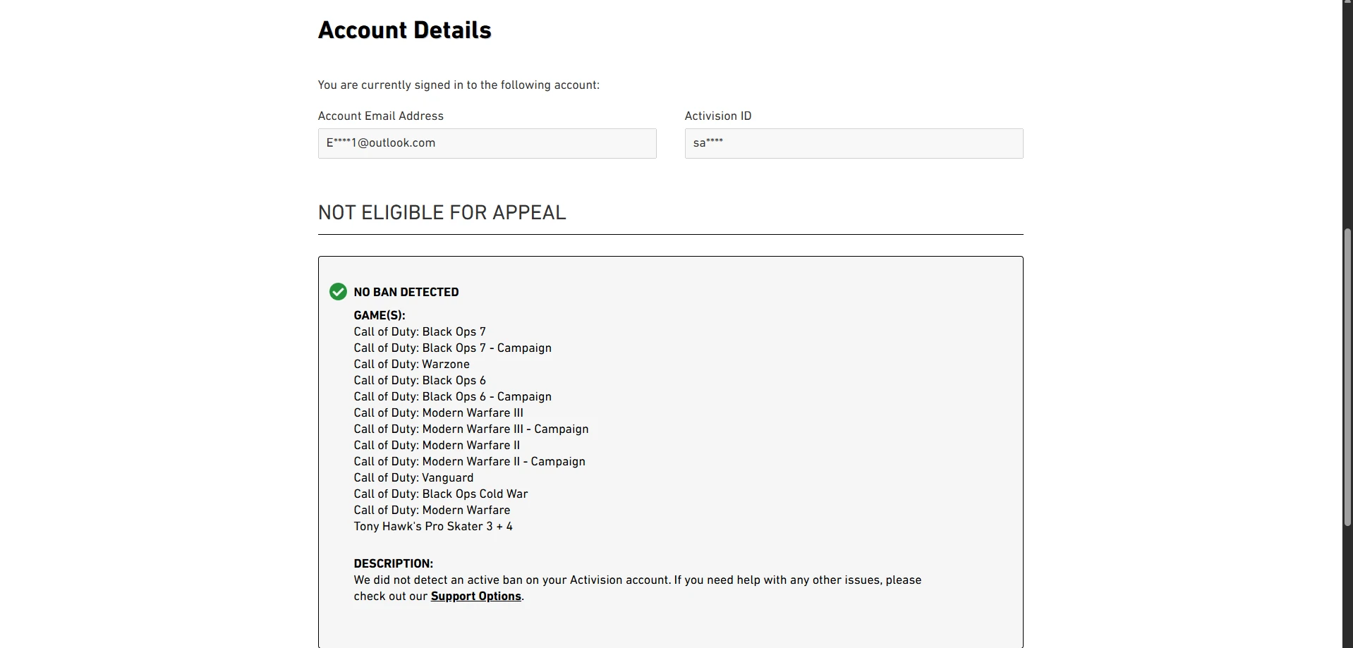Click the vertical page scrollbar thumb
1353x648 pixels.
pyautogui.click(x=1347, y=377)
